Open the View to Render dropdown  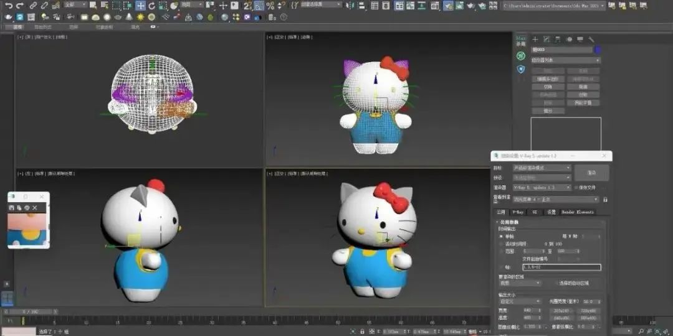[555, 200]
